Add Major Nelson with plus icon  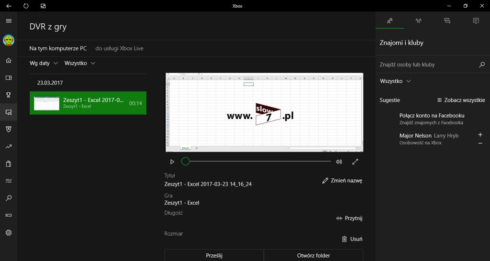pos(480,135)
